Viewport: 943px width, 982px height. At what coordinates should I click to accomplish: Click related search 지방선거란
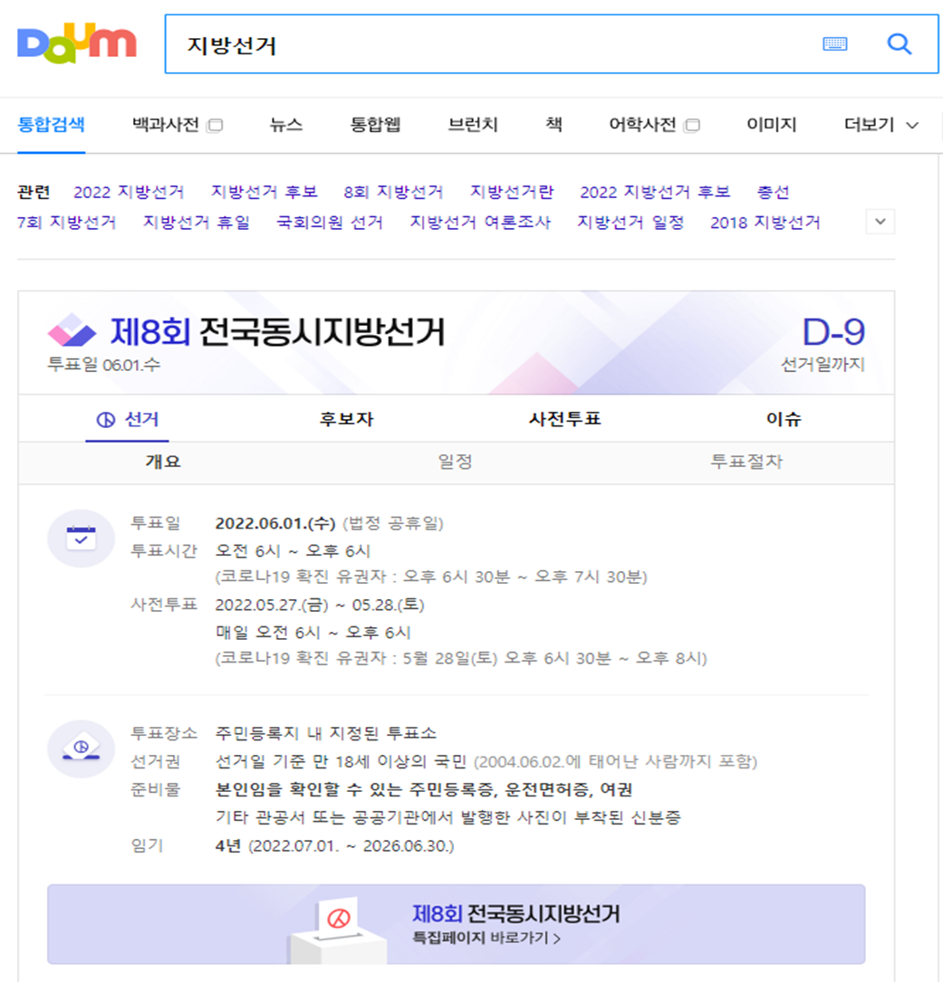pos(512,192)
